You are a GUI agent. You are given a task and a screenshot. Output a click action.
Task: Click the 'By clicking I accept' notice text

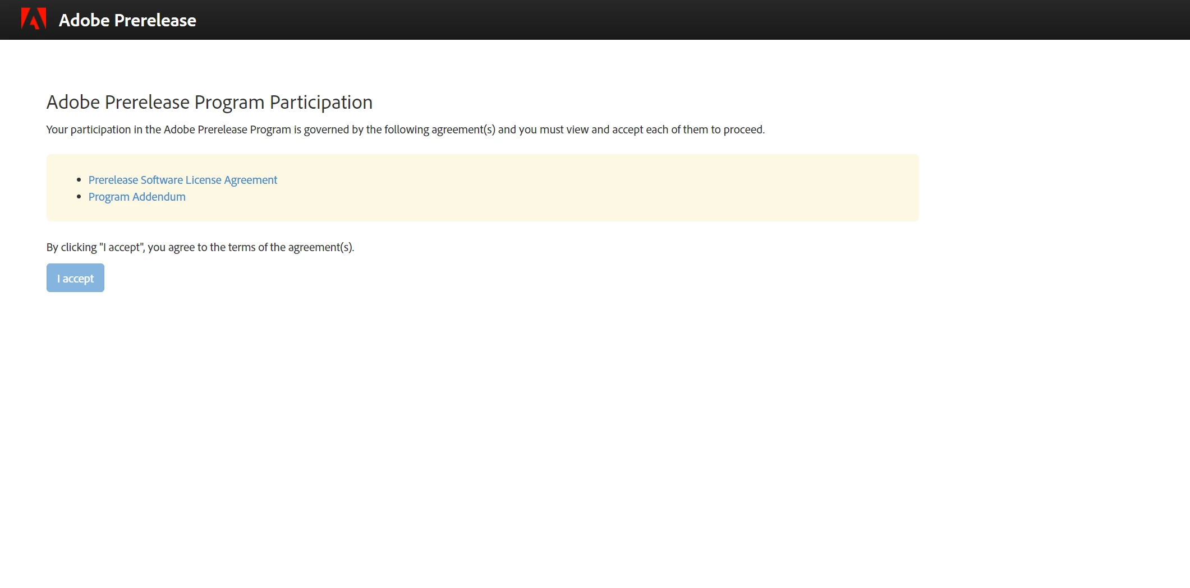coord(200,247)
